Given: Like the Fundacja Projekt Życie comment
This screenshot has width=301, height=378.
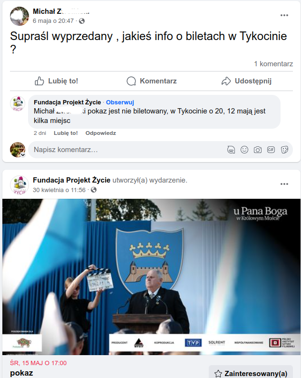Looking at the screenshot, I should click(x=66, y=133).
